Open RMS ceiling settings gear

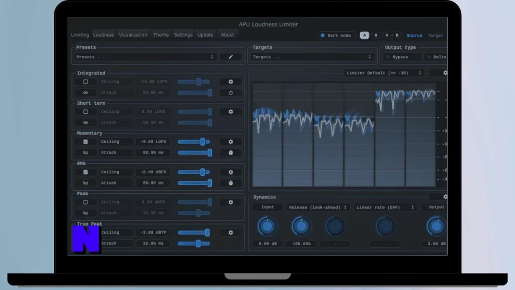click(x=230, y=172)
